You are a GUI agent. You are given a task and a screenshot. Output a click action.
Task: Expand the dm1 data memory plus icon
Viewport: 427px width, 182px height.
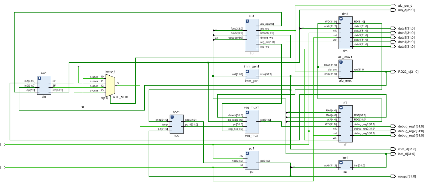click(x=341, y=19)
